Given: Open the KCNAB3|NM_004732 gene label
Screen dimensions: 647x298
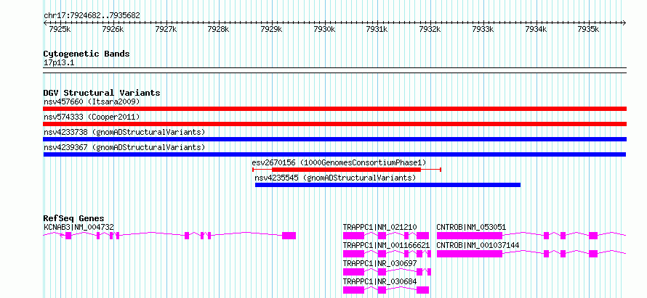Looking at the screenshot, I should (x=79, y=227).
